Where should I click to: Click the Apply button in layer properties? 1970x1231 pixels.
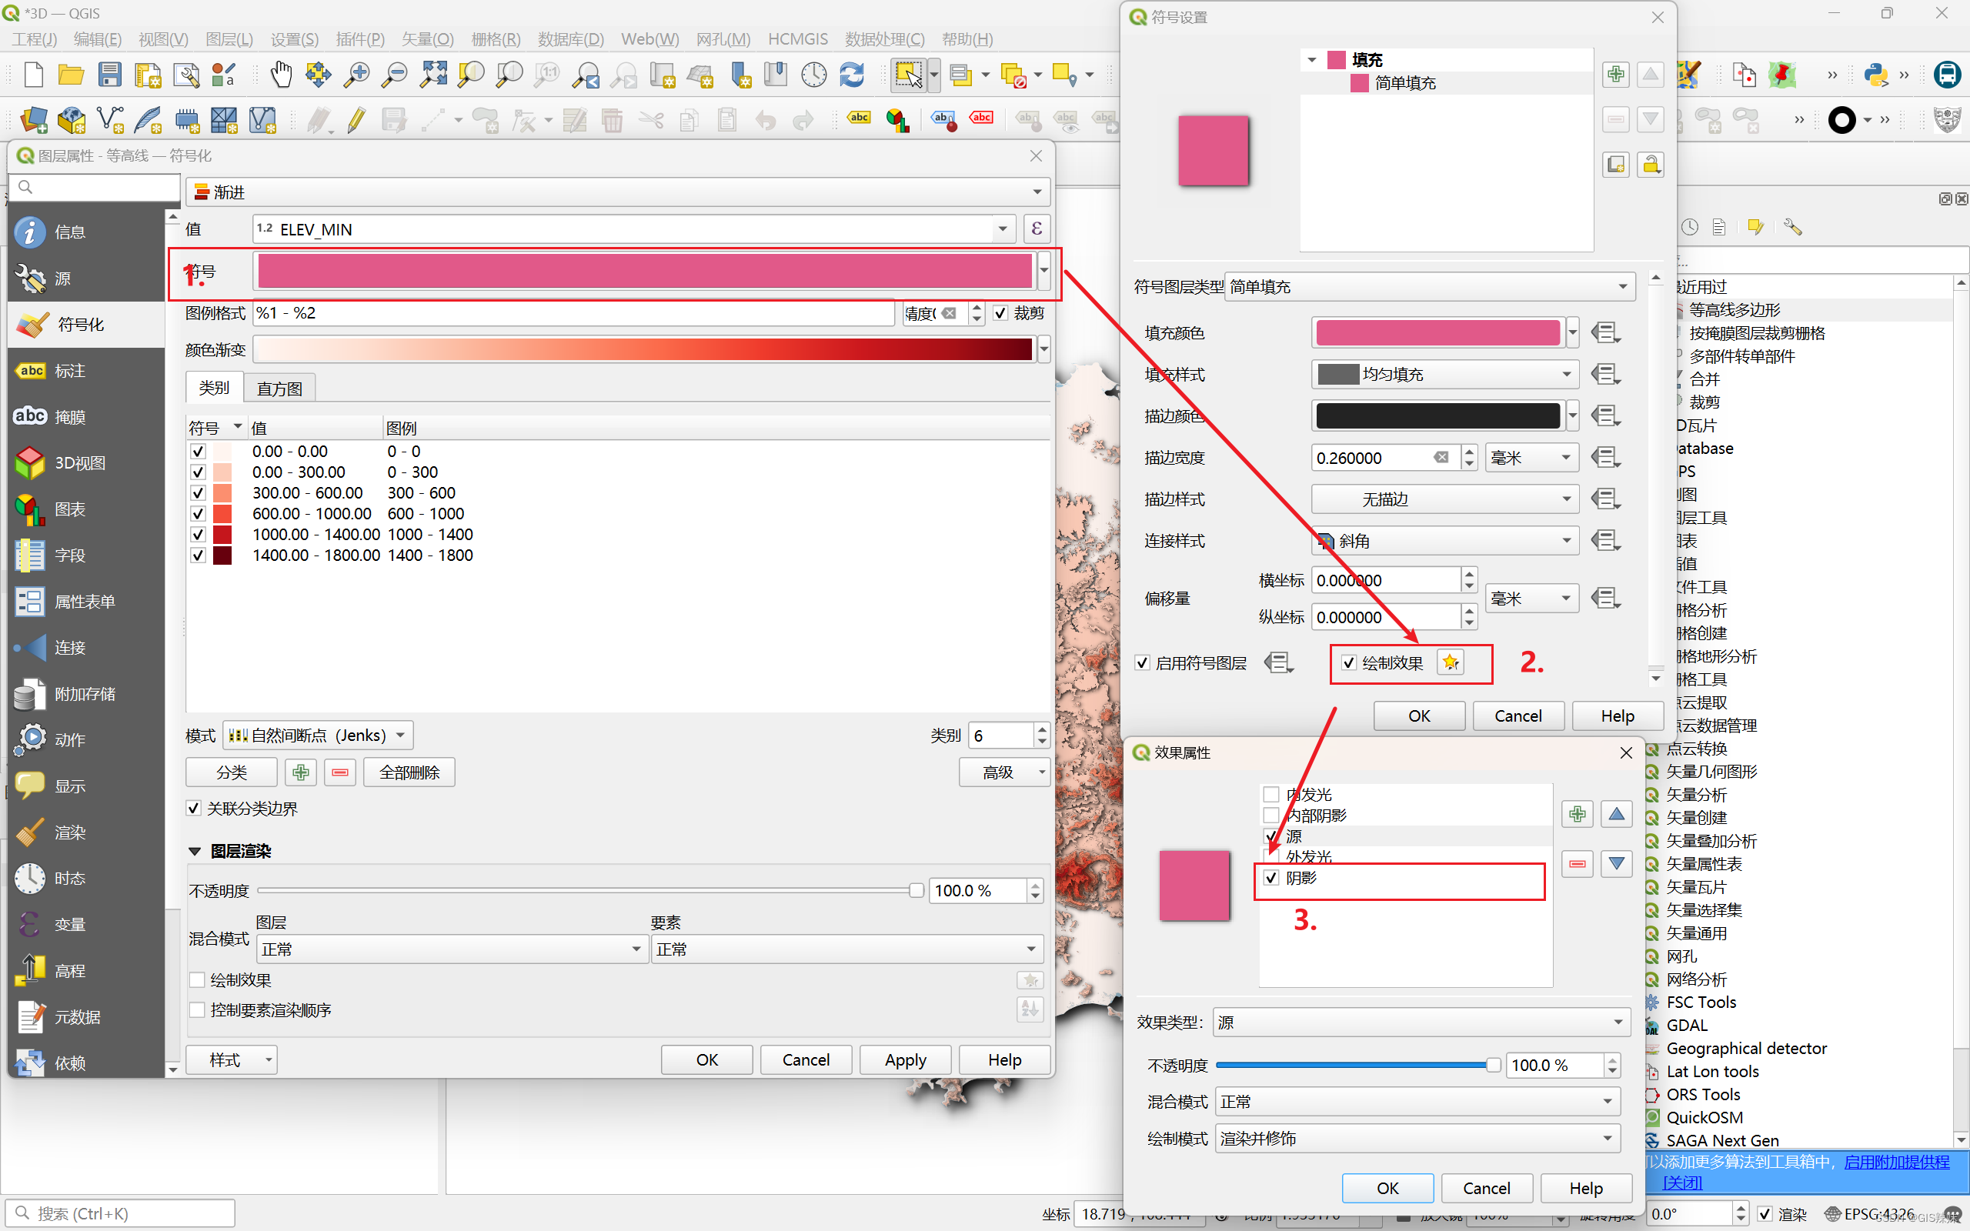[904, 1059]
